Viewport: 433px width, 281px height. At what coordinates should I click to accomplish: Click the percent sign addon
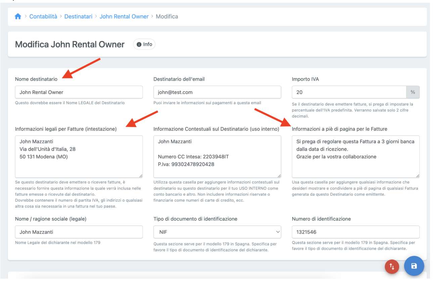[413, 92]
